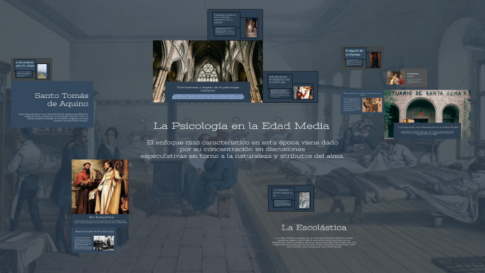
Task: Open 'Influencia en el desarrollo de la psicología' subtopic
Action: [x=291, y=87]
